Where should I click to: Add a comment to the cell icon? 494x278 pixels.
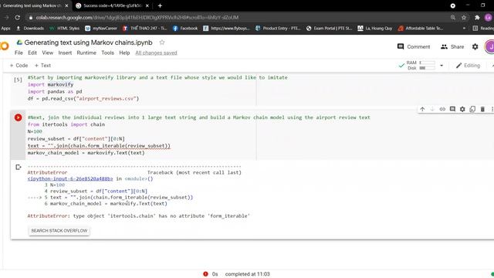(x=452, y=109)
